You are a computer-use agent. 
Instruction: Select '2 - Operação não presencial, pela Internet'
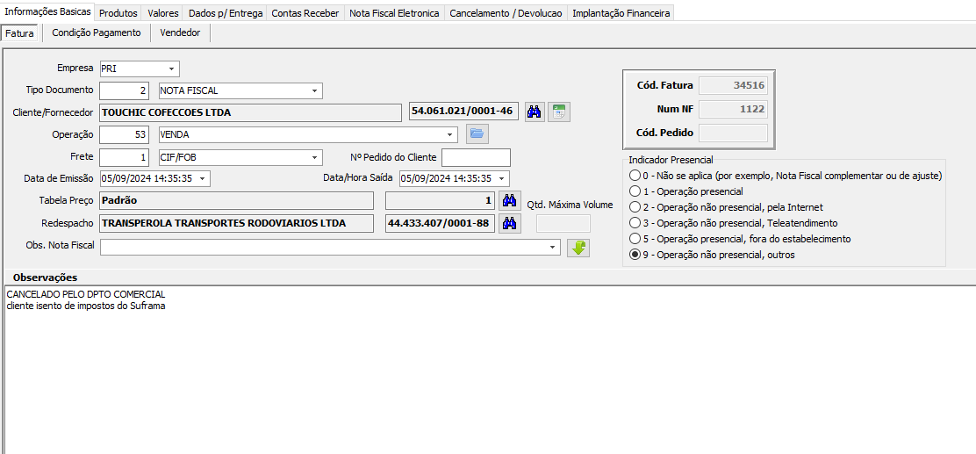click(x=635, y=207)
